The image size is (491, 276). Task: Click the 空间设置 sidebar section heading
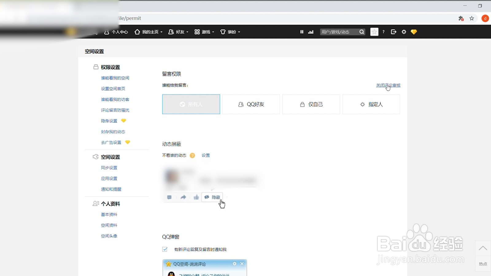(110, 157)
